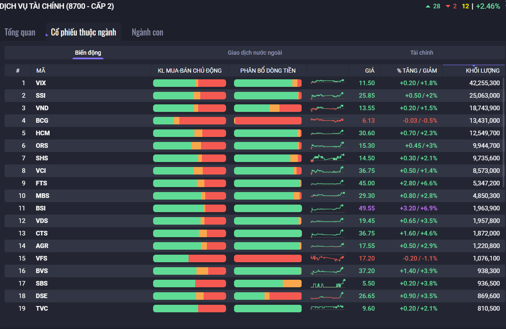Click the VFS sparkline price chart

[327, 258]
